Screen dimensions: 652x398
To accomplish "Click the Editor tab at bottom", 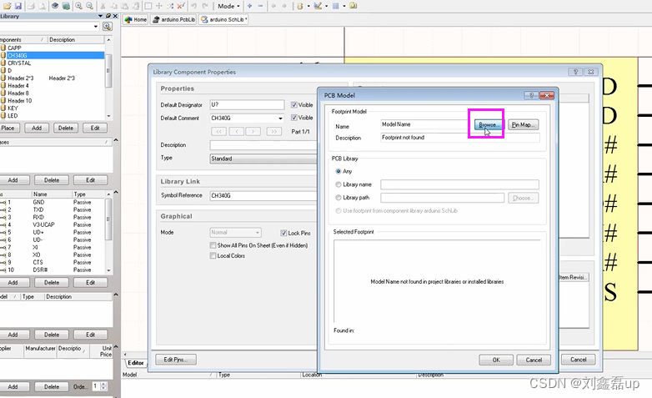I will tap(136, 363).
